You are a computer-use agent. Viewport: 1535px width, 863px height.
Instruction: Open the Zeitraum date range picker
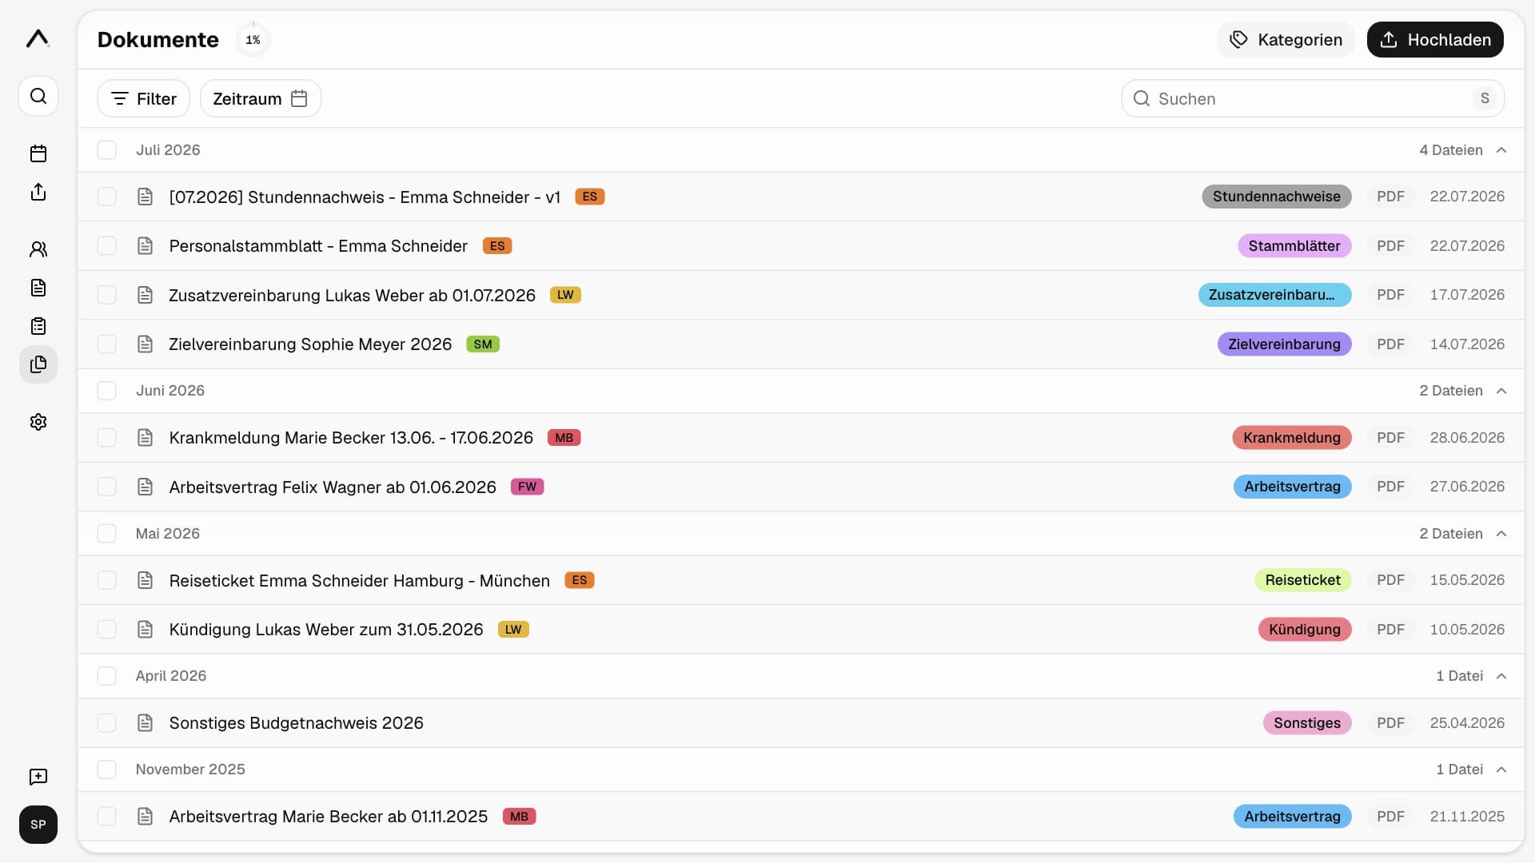tap(261, 98)
